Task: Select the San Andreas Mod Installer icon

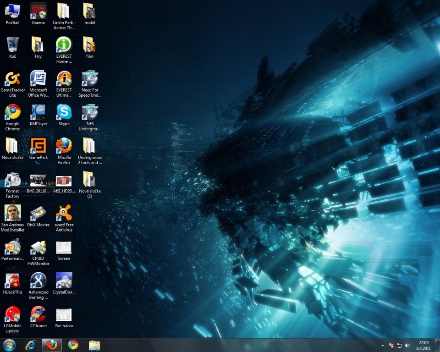Action: [x=12, y=213]
